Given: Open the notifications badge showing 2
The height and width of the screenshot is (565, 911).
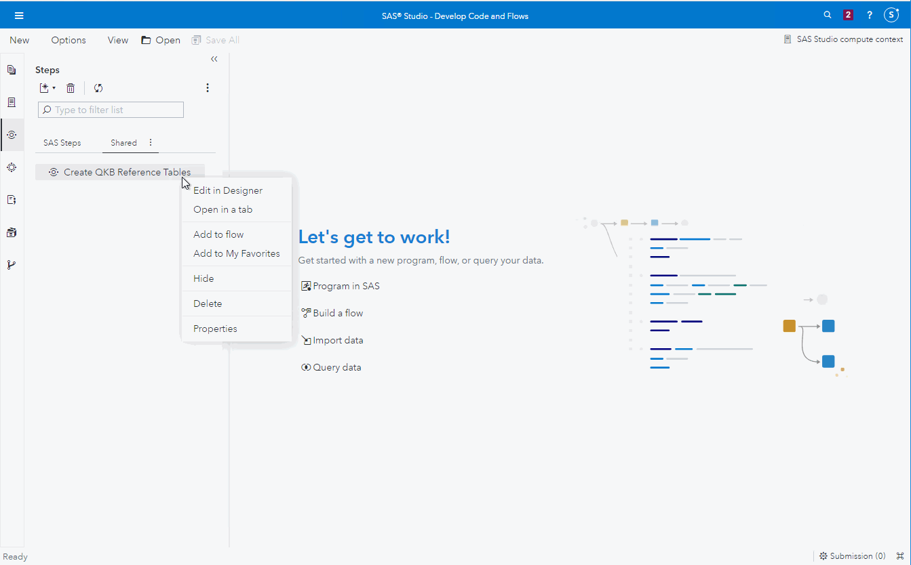Looking at the screenshot, I should (848, 15).
